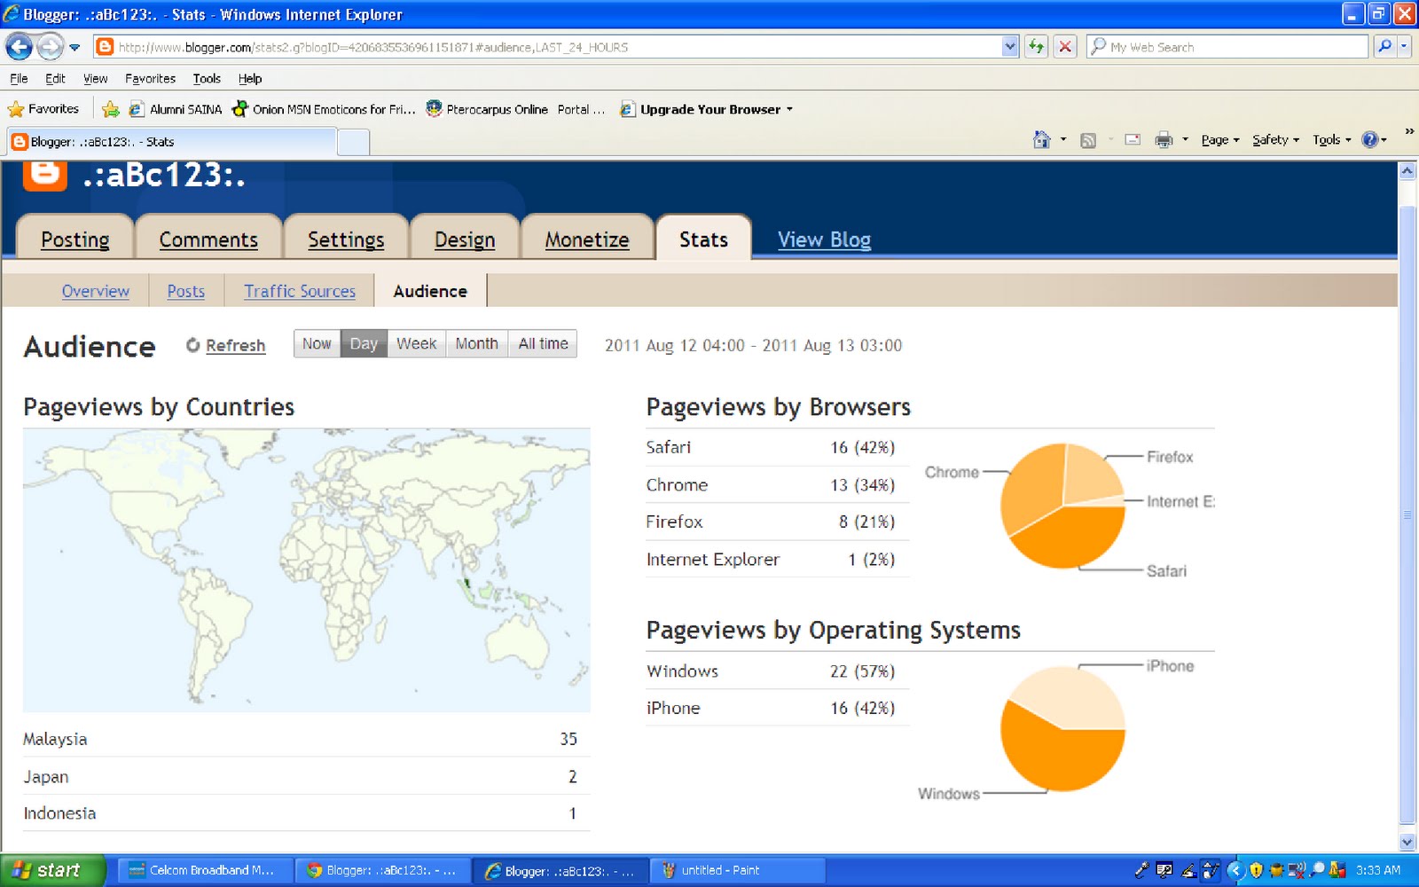Click the red Stop loading X button
Image resolution: width=1419 pixels, height=887 pixels.
[x=1065, y=46]
